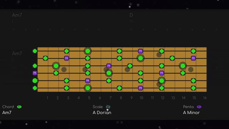Click the root circle on G string fret 2
The height and width of the screenshot is (129, 229).
56,66
